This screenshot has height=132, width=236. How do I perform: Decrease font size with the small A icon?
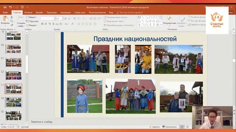coord(69,19)
